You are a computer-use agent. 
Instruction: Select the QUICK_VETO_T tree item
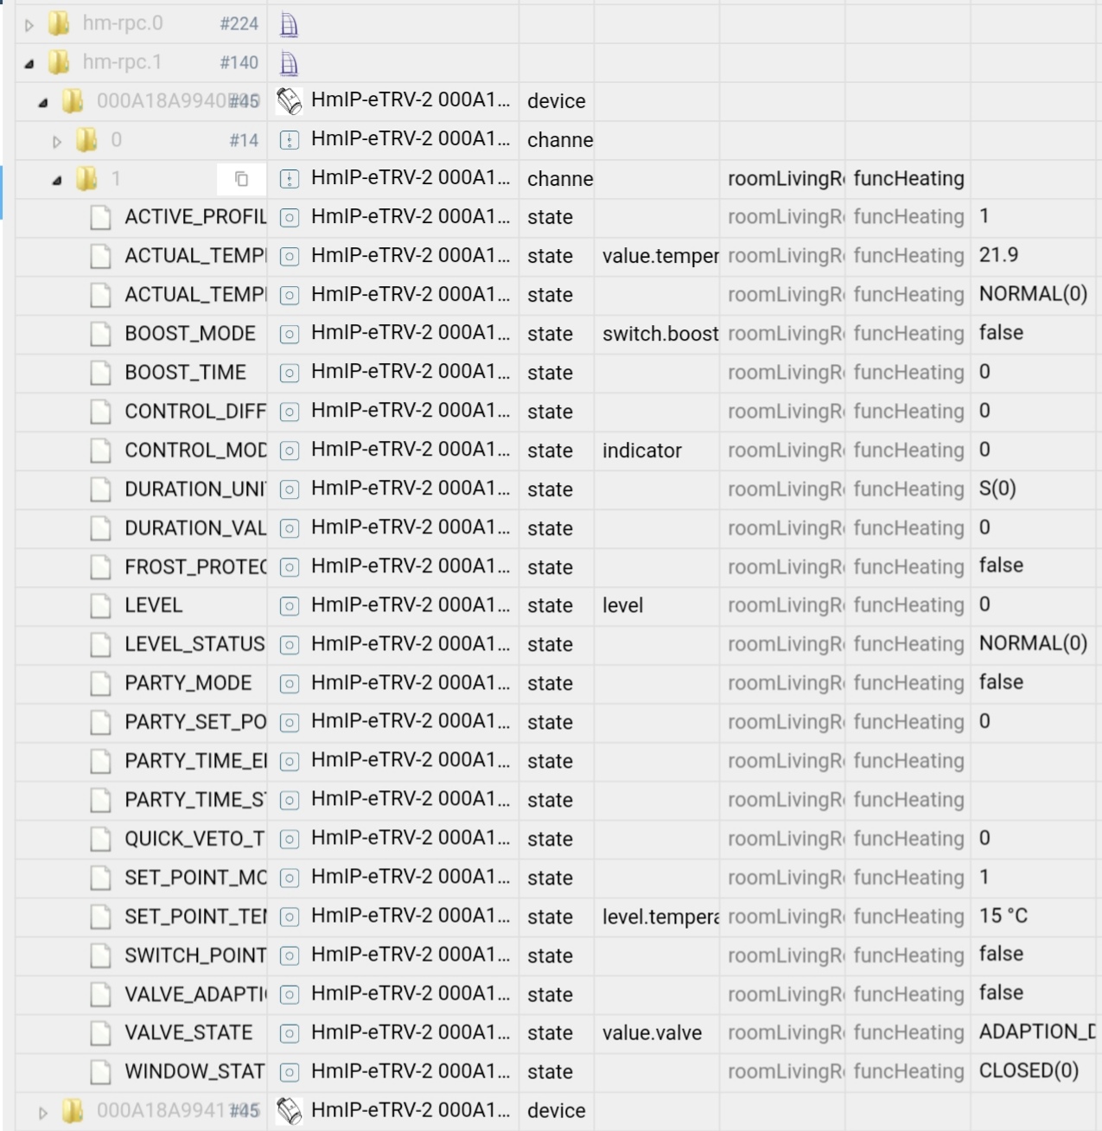194,839
